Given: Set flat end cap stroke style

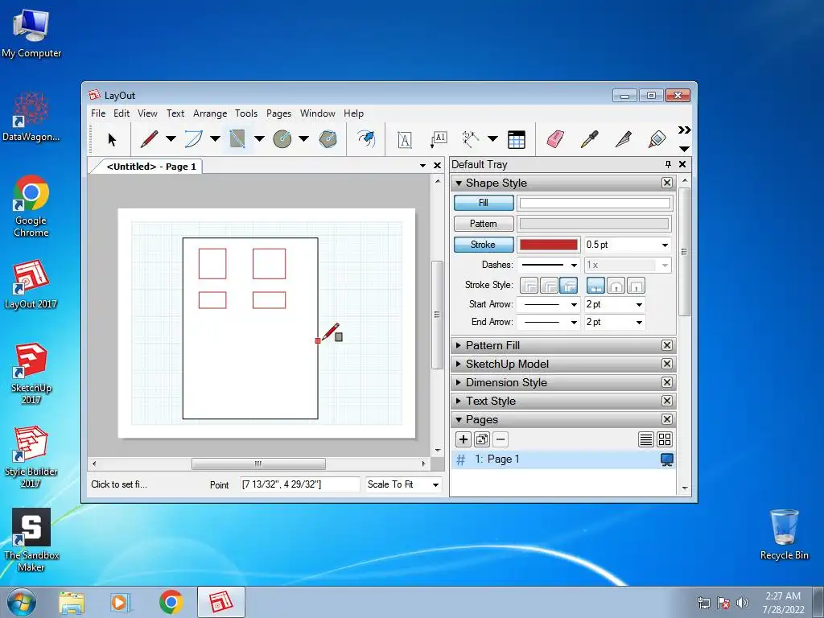Looking at the screenshot, I should click(596, 286).
